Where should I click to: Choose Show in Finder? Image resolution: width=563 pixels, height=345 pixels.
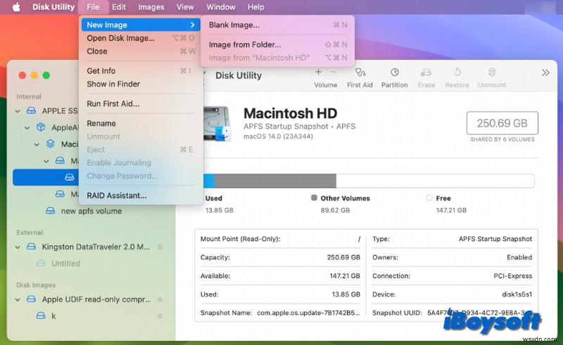[141, 84]
